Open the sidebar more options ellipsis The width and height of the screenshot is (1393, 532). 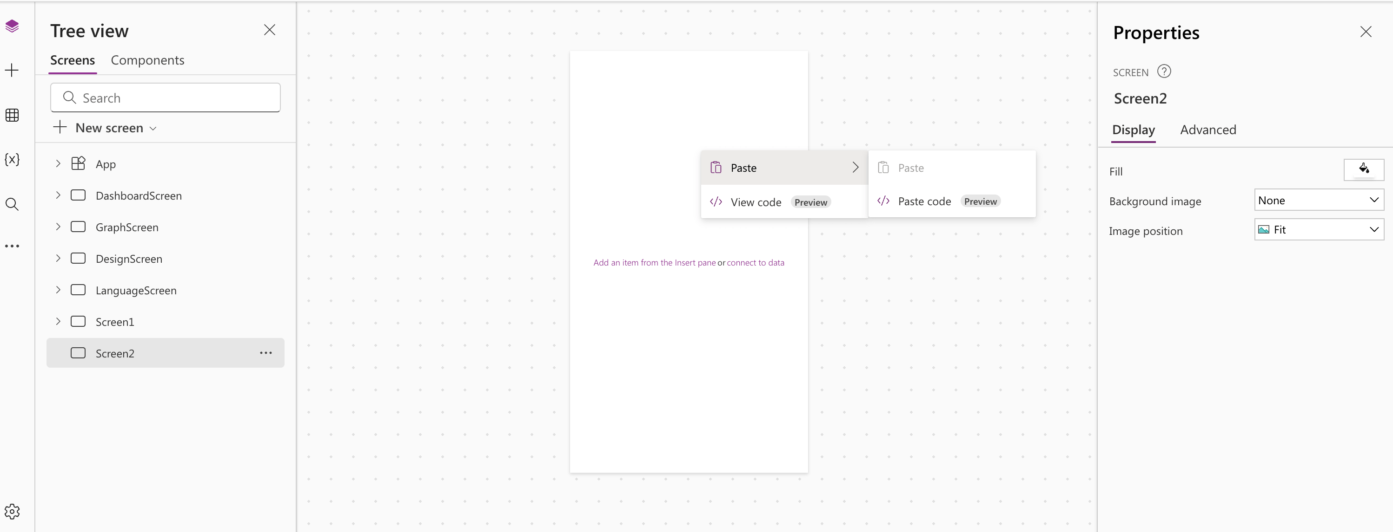click(x=12, y=246)
